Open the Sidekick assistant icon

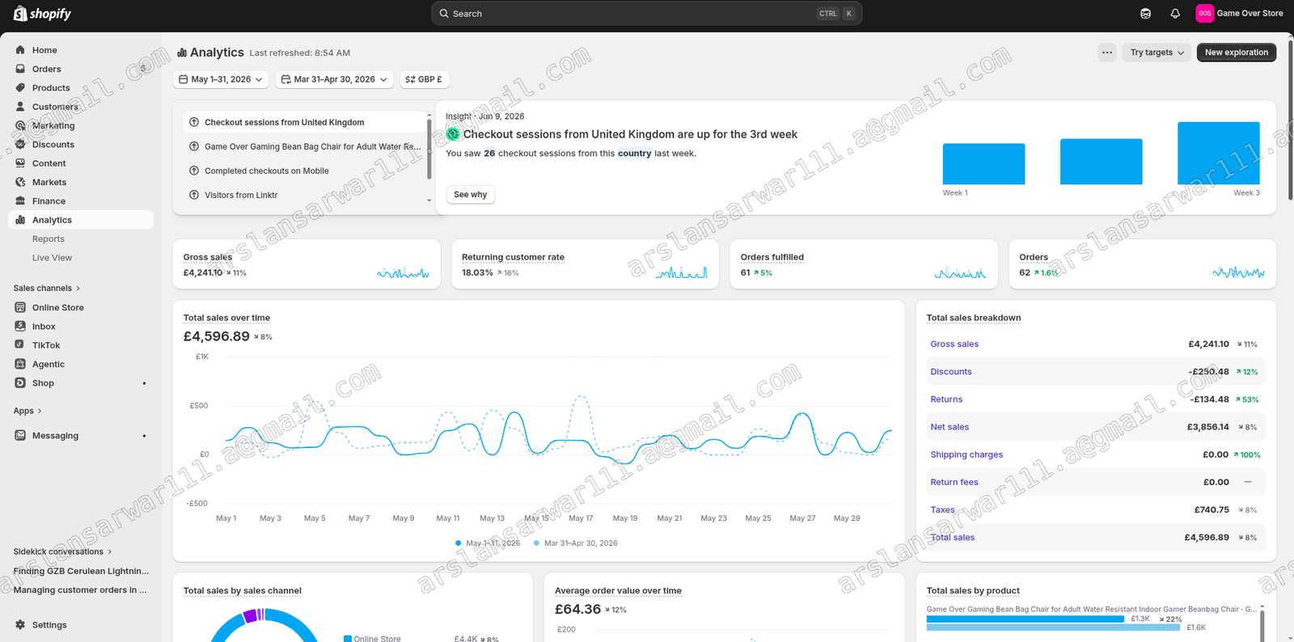click(x=1145, y=14)
